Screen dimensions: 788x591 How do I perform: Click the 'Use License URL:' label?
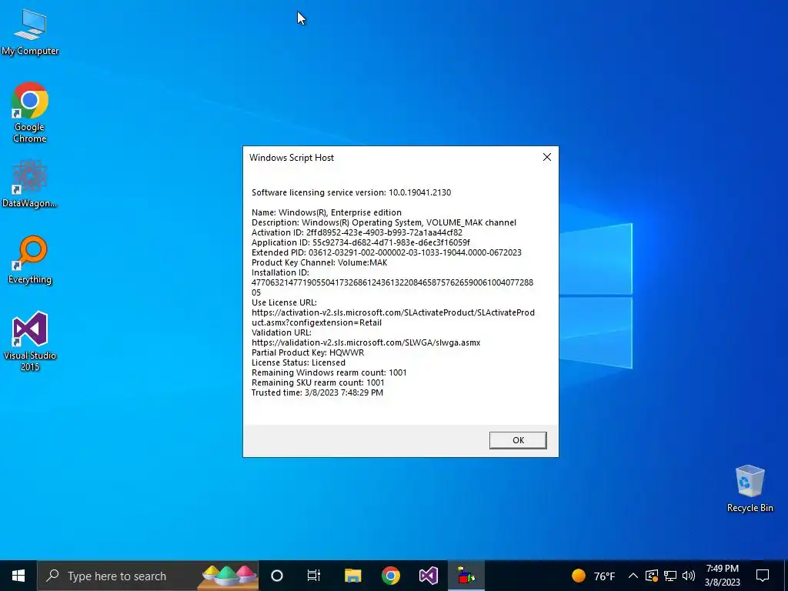point(285,303)
